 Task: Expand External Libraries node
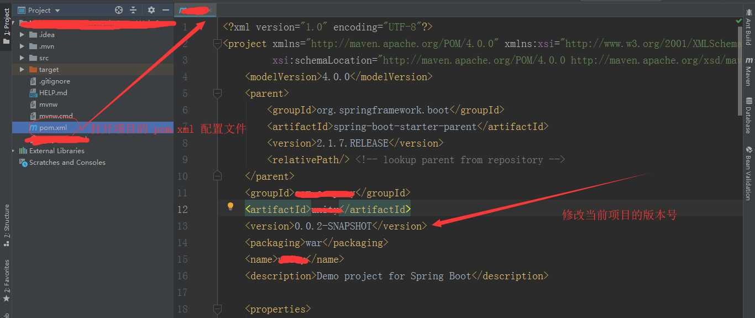pos(14,150)
